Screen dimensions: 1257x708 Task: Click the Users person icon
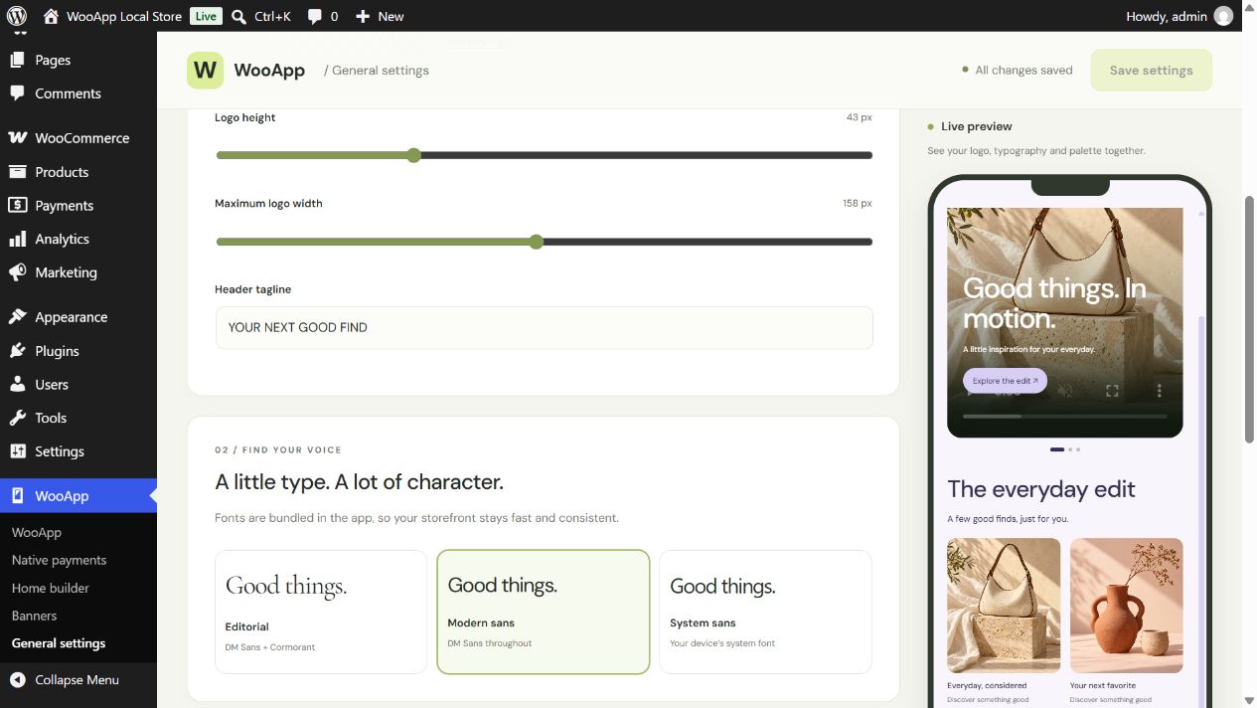coord(17,385)
